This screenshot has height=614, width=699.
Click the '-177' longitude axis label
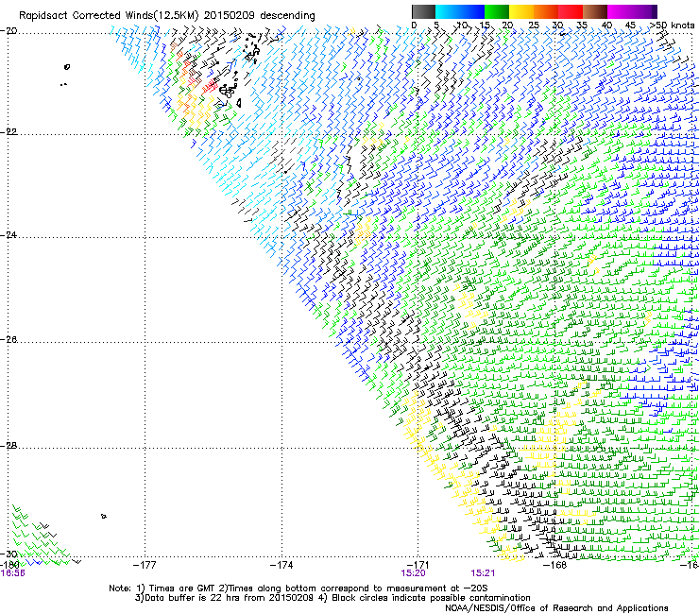pos(145,565)
